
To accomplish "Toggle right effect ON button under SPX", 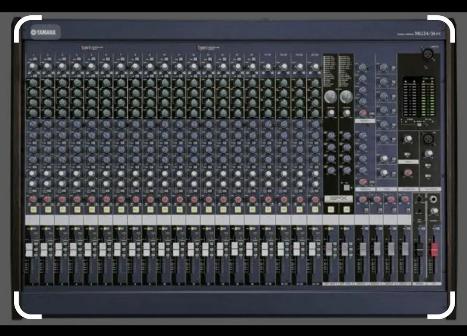I will click(x=347, y=209).
